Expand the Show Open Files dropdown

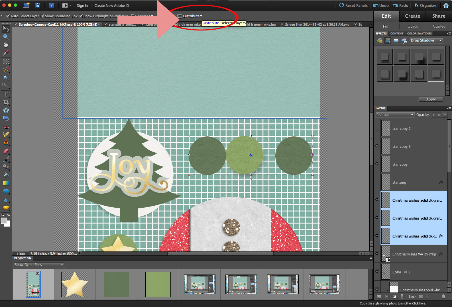(39, 265)
